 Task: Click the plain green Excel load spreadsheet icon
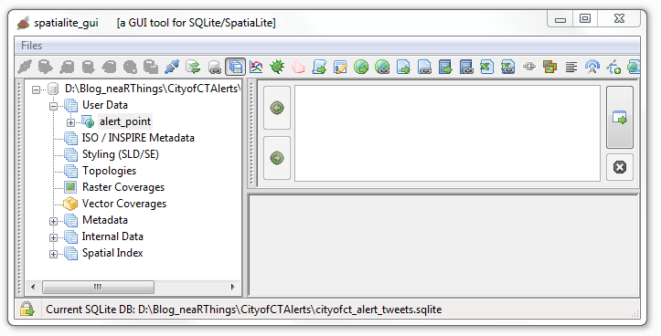[487, 67]
